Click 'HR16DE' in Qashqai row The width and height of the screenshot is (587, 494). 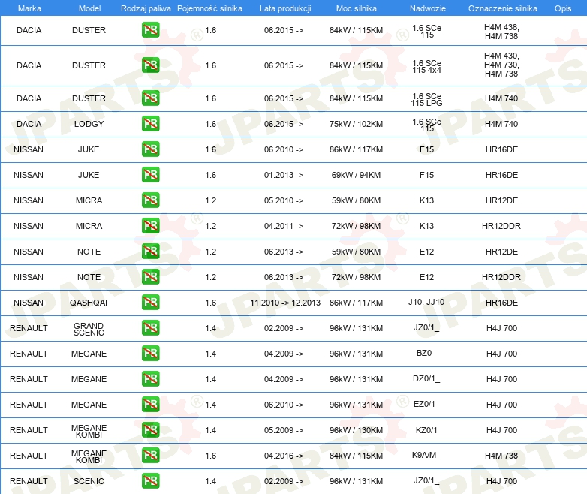click(x=501, y=303)
